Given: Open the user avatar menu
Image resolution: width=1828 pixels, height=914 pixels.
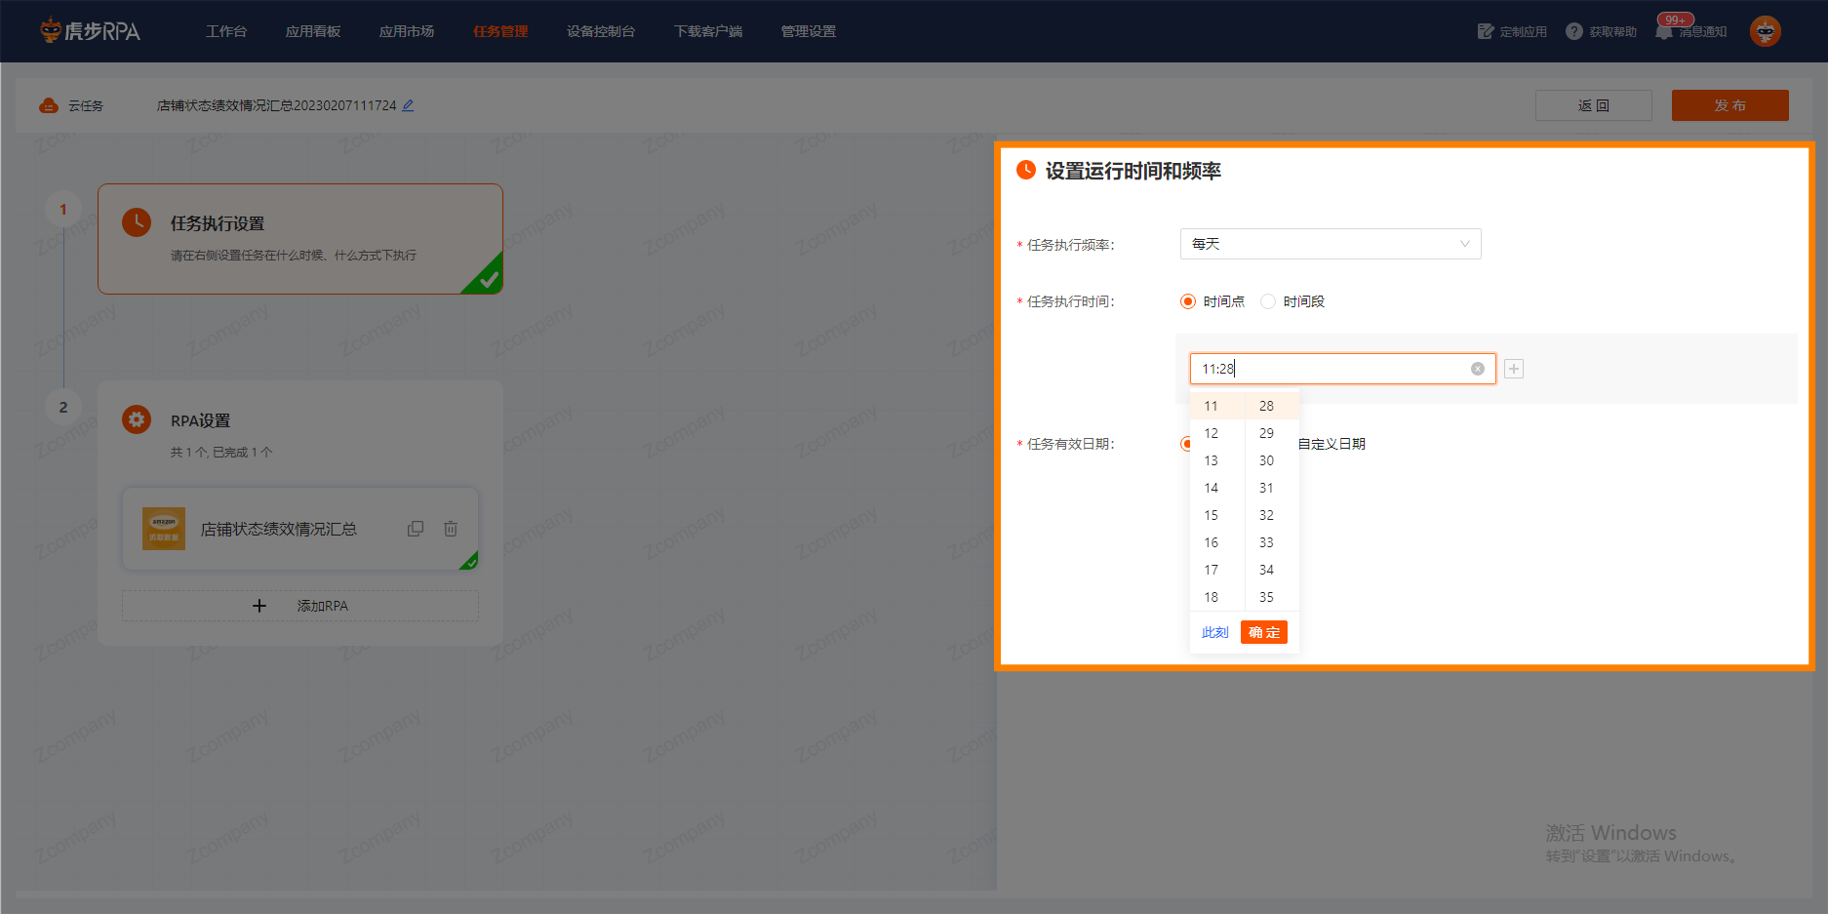Looking at the screenshot, I should pos(1765,31).
